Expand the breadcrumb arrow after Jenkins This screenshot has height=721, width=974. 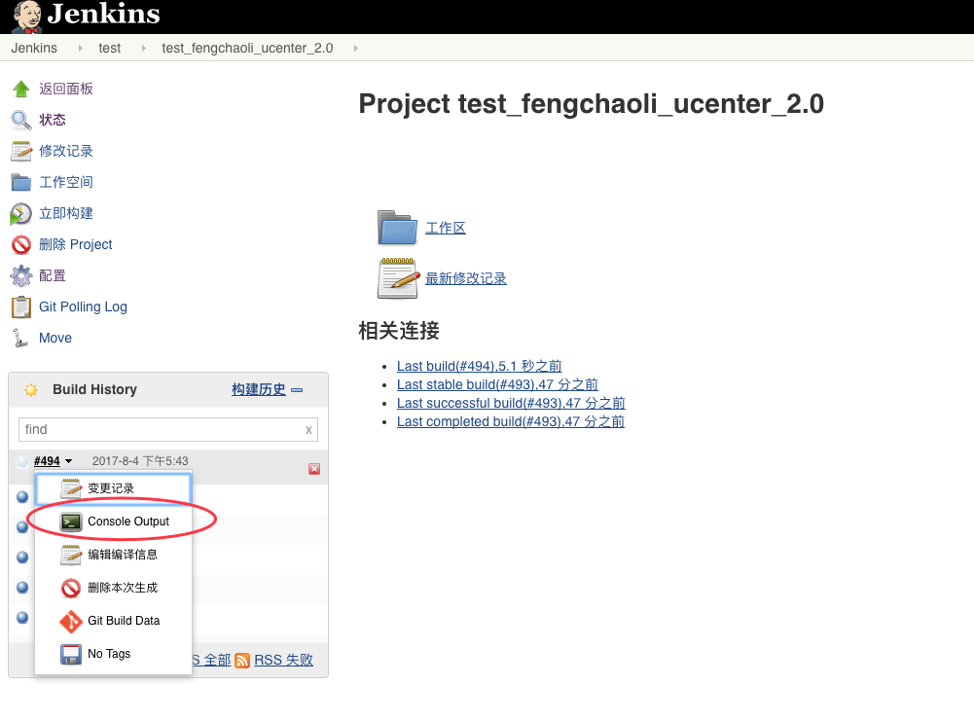click(x=80, y=48)
